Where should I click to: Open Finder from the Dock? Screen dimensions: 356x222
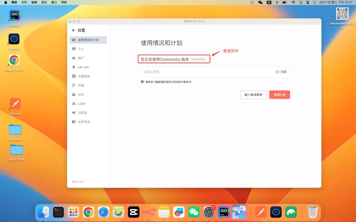click(44, 212)
